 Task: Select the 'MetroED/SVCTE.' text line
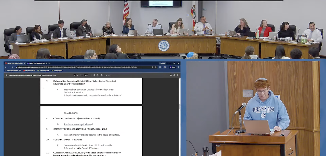point(71,113)
